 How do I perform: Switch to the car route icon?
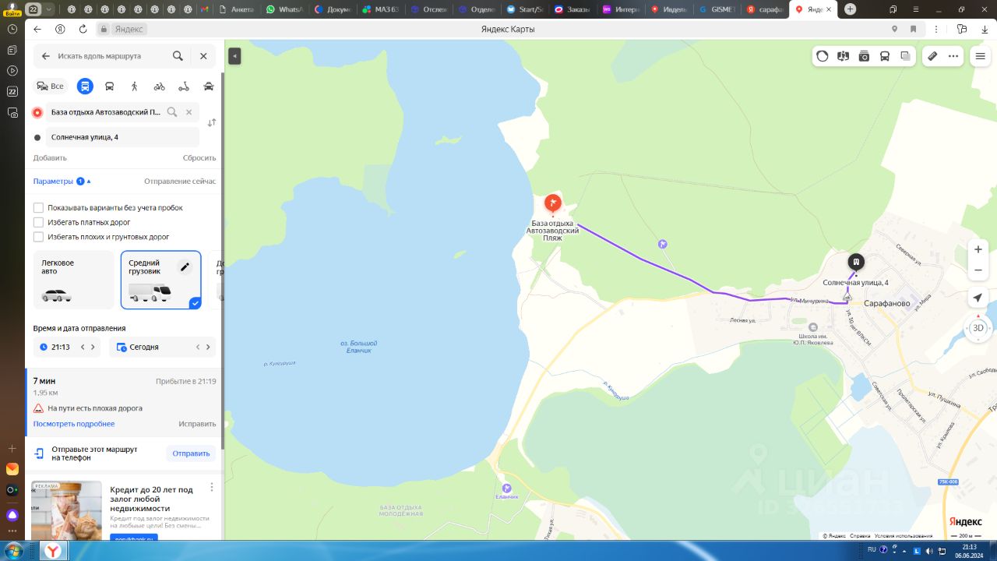tap(209, 86)
